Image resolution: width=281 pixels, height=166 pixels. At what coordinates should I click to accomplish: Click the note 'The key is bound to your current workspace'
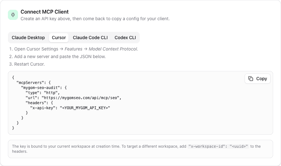[x=136, y=149]
